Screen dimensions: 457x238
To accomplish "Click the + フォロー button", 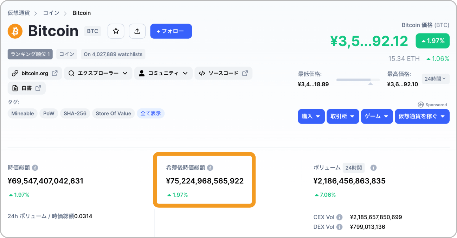I will coord(171,31).
